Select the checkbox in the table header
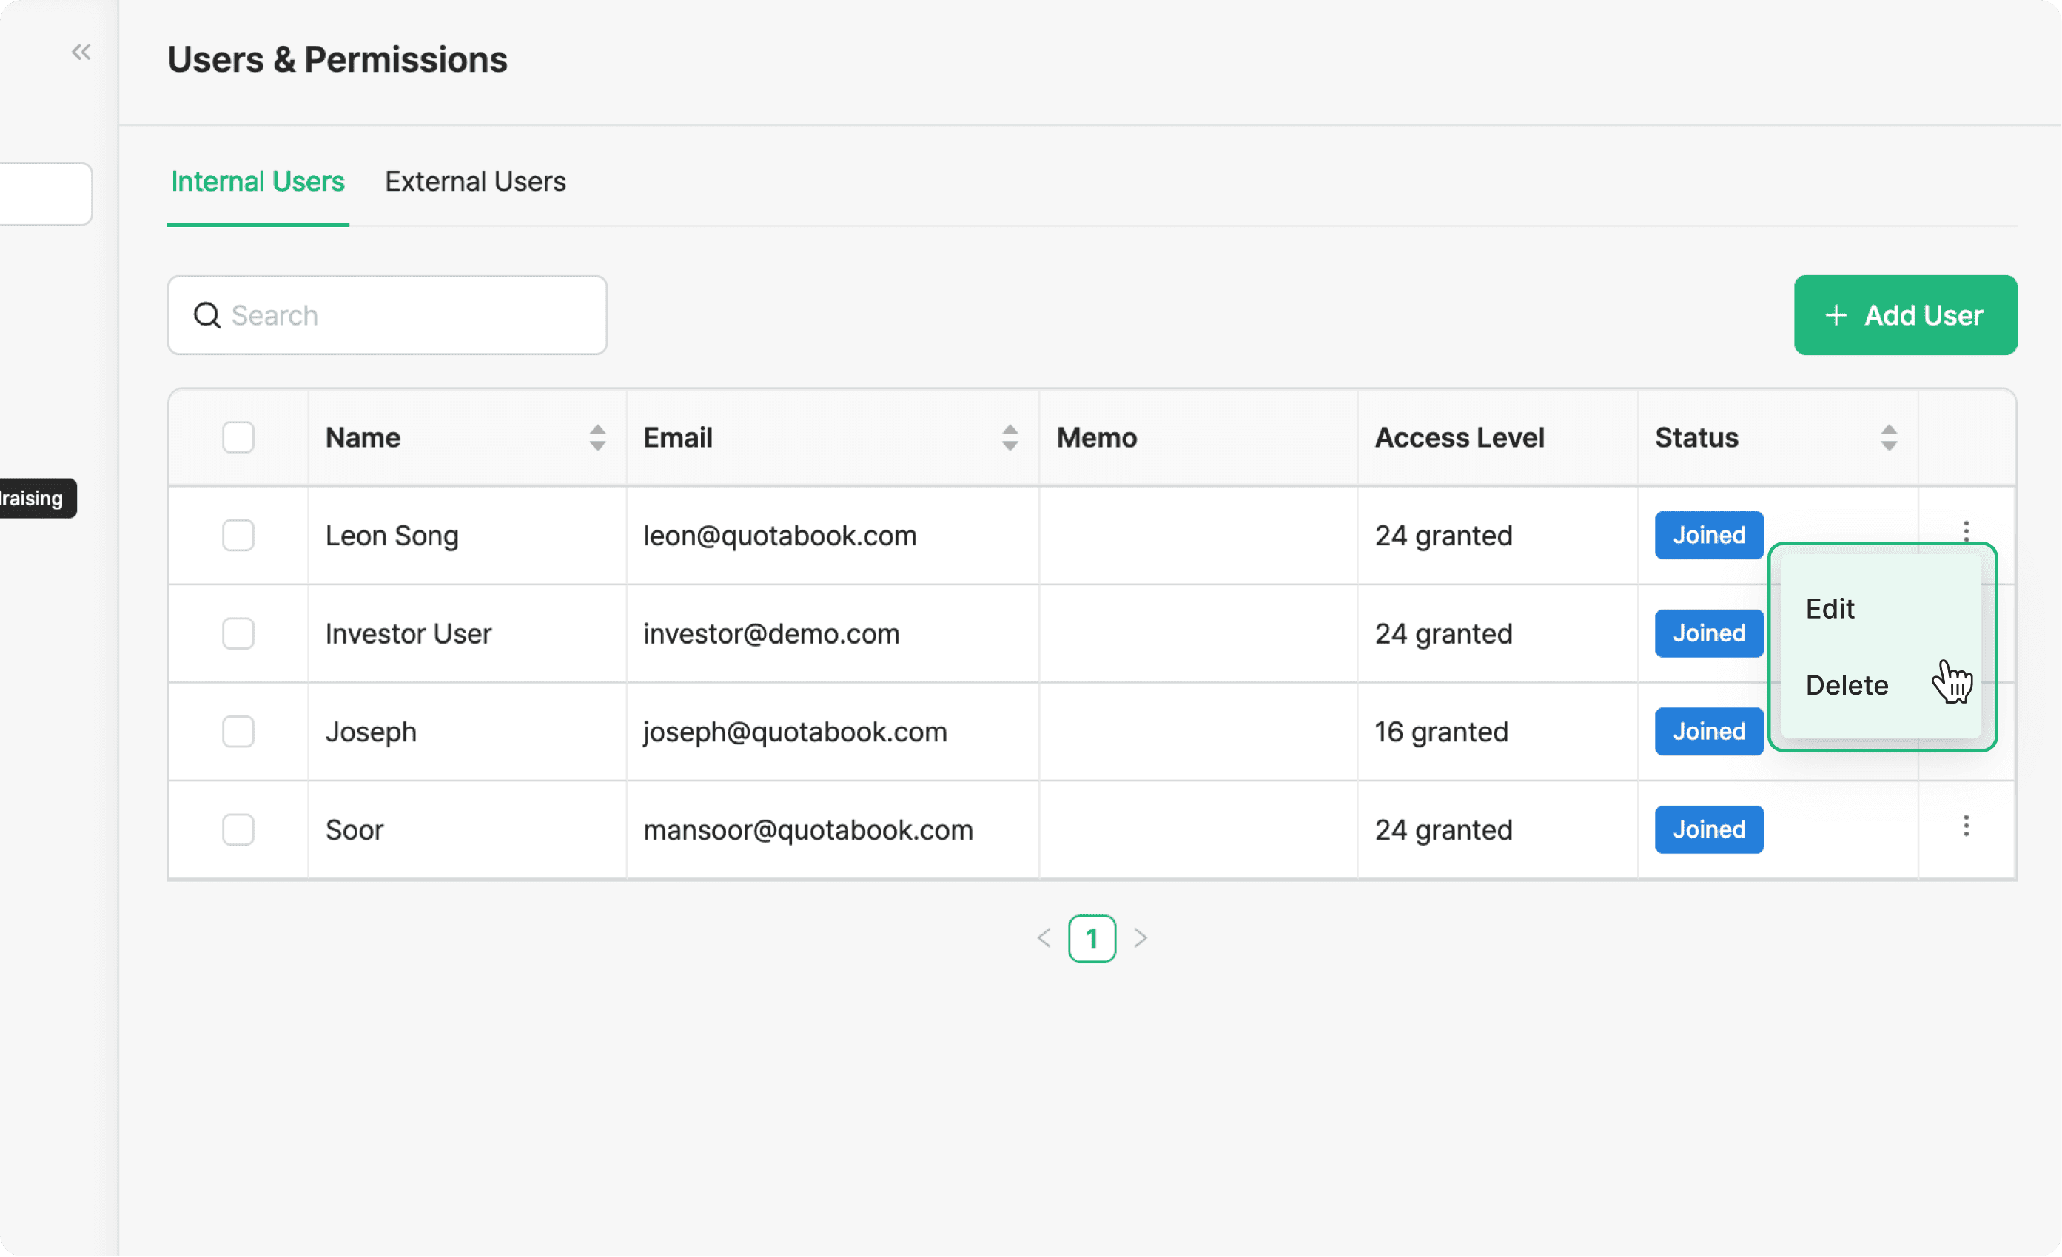 [238, 437]
